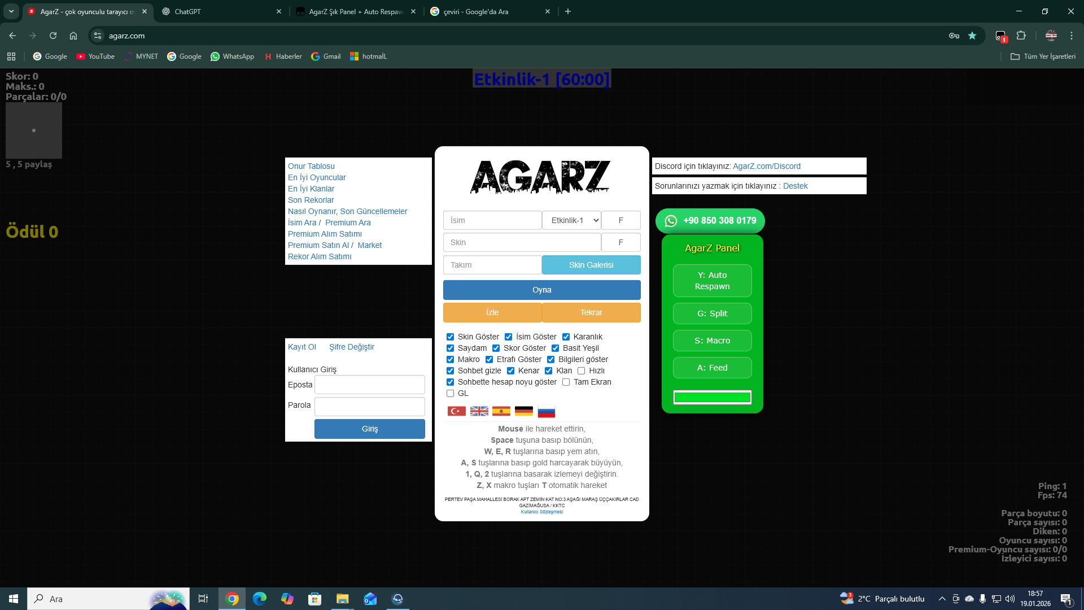Open the Chrome apps grid shortcut
The height and width of the screenshot is (610, 1084).
(x=11, y=56)
